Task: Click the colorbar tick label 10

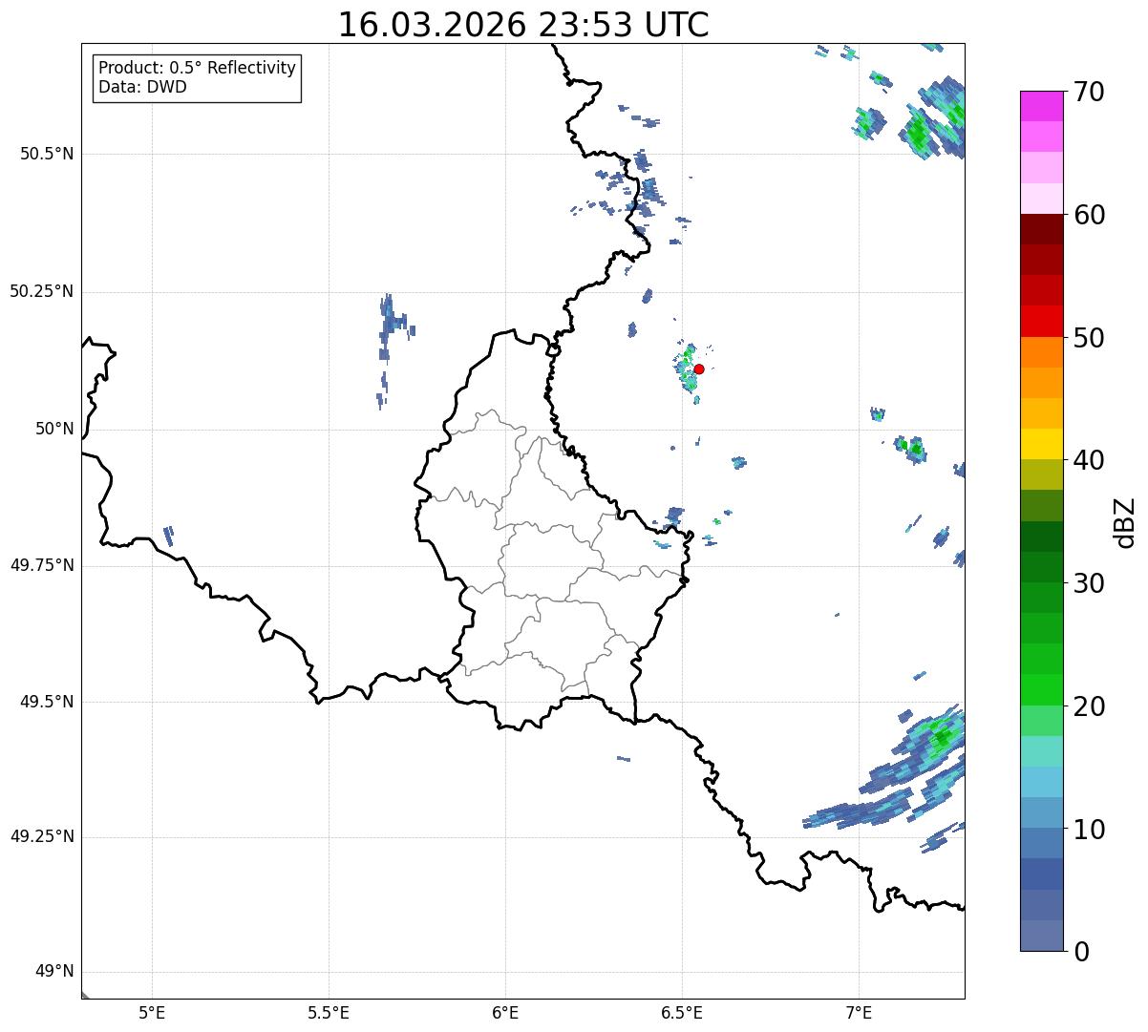Action: [1089, 829]
